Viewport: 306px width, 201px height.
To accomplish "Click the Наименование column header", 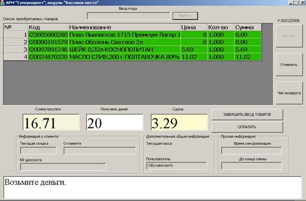I will [x=124, y=28].
